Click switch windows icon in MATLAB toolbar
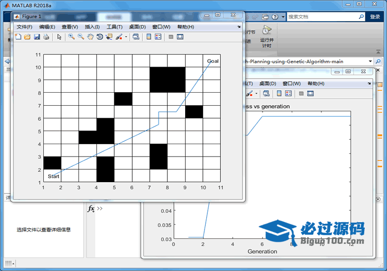This screenshot has width=387, height=271. click(265, 17)
